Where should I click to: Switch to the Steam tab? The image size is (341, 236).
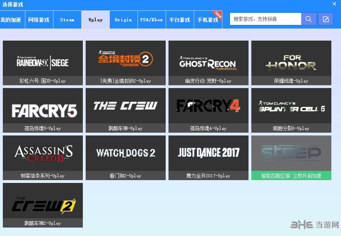(x=67, y=20)
